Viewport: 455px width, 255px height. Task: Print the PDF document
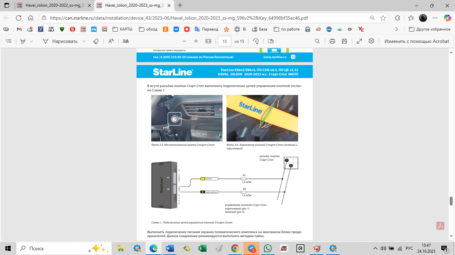pos(332,41)
